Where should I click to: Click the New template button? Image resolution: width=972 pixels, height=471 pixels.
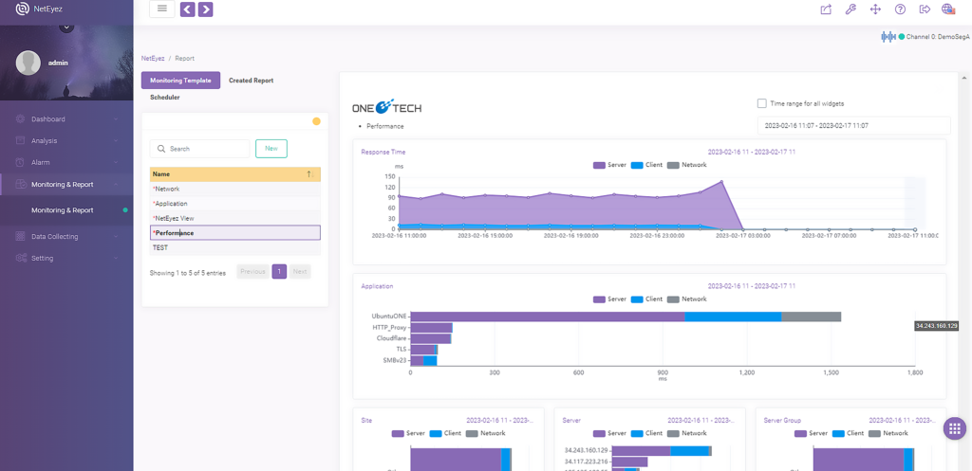pos(271,149)
